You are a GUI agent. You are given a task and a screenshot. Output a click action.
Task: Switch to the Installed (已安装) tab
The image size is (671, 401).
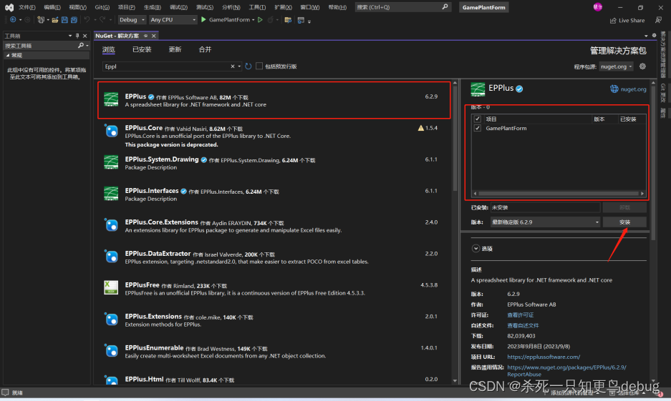tap(142, 49)
